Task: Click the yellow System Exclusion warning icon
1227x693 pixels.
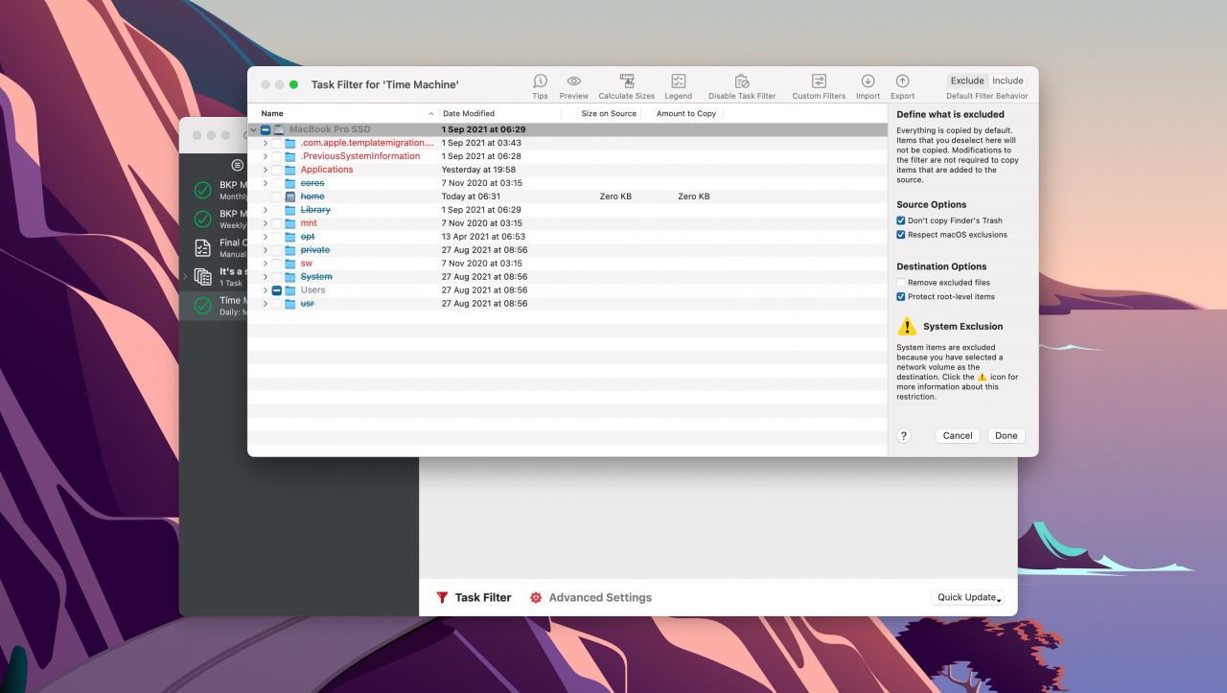Action: (x=907, y=326)
